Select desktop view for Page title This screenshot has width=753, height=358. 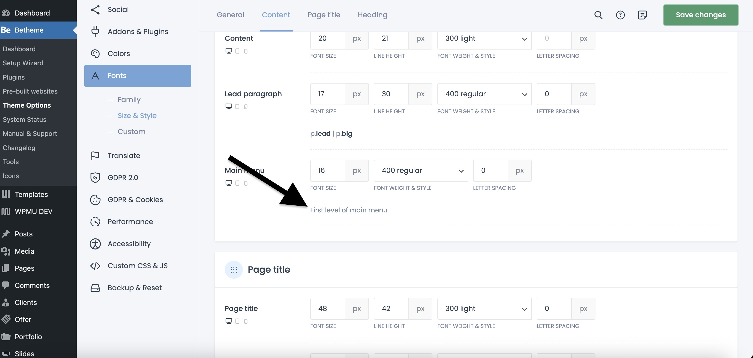(229, 321)
